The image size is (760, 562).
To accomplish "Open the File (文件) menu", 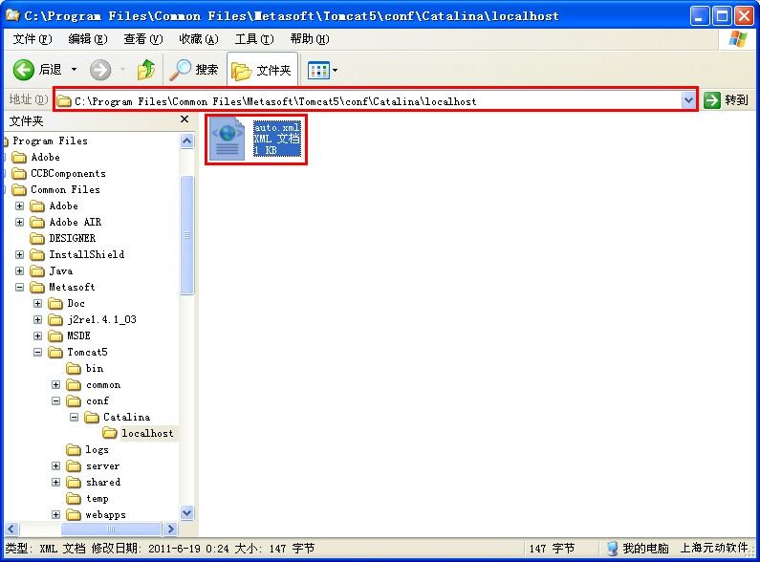I will 33,39.
